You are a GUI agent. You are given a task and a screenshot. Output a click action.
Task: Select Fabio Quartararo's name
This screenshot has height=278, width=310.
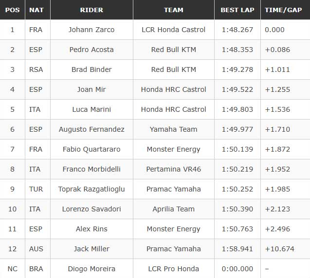pyautogui.click(x=91, y=149)
